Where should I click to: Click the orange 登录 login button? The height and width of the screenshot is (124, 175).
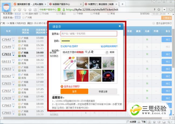[x=74, y=91]
